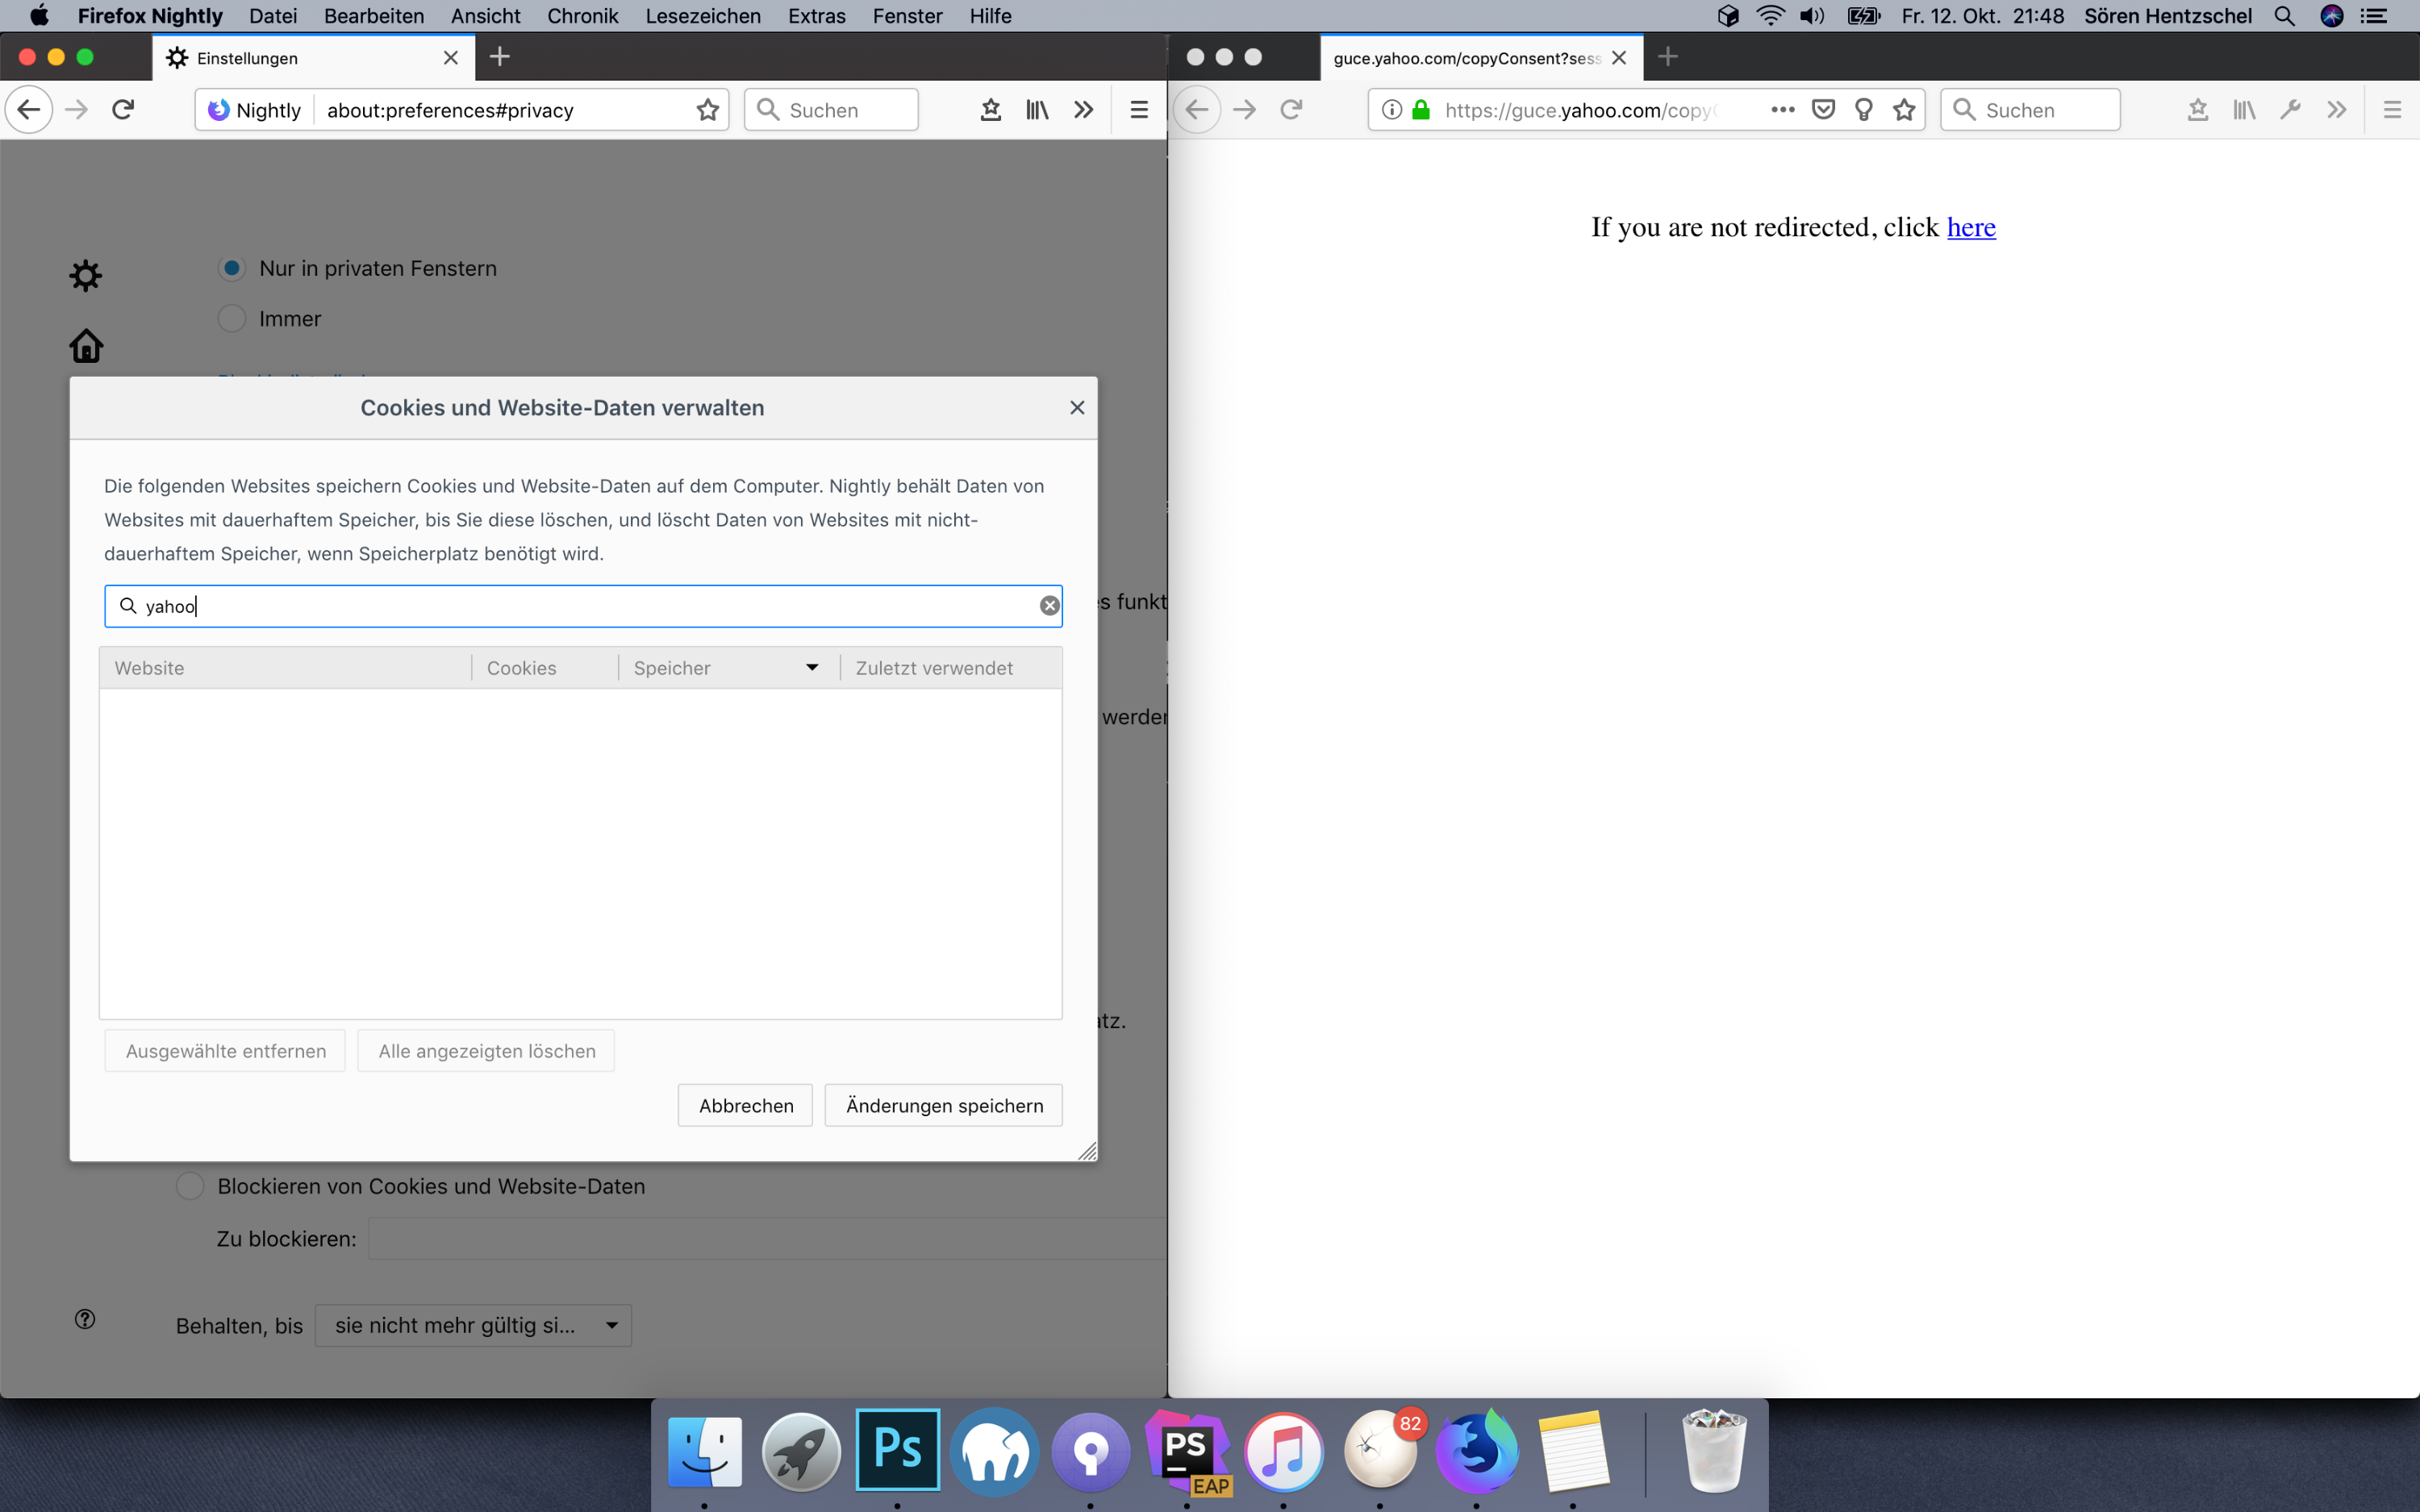Clear the yahoo search field with X icon

[1049, 606]
